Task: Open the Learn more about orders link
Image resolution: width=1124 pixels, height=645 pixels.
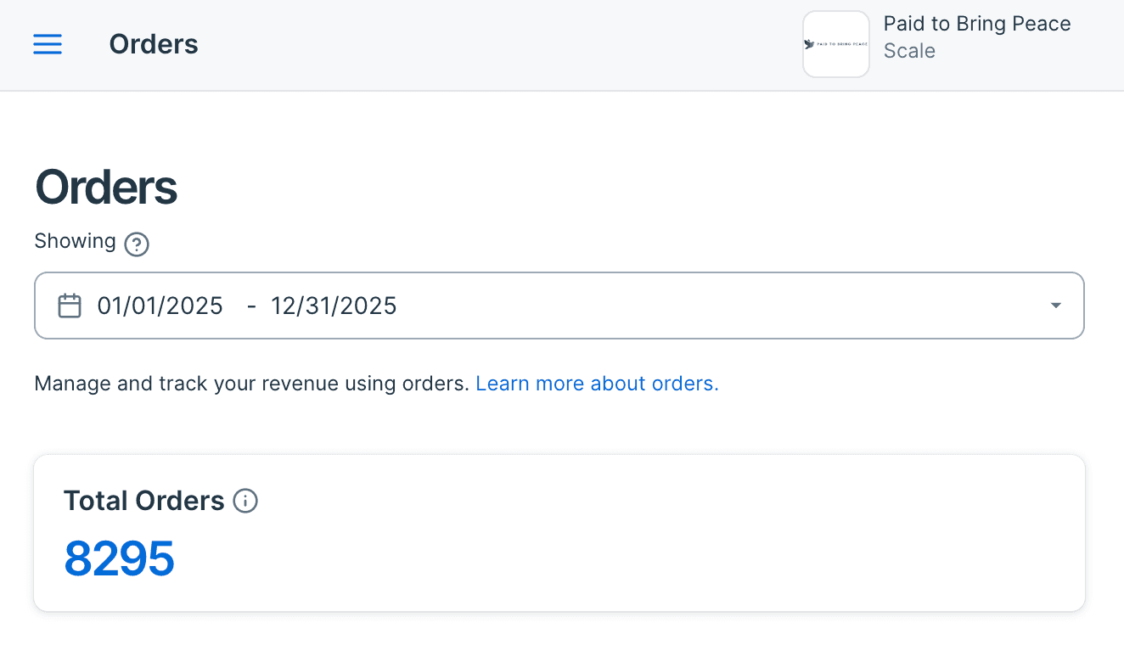Action: coord(597,384)
